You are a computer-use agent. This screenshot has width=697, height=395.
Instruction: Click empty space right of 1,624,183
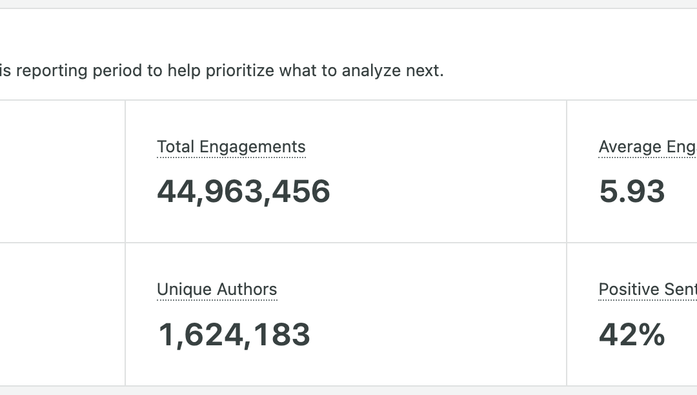436,334
